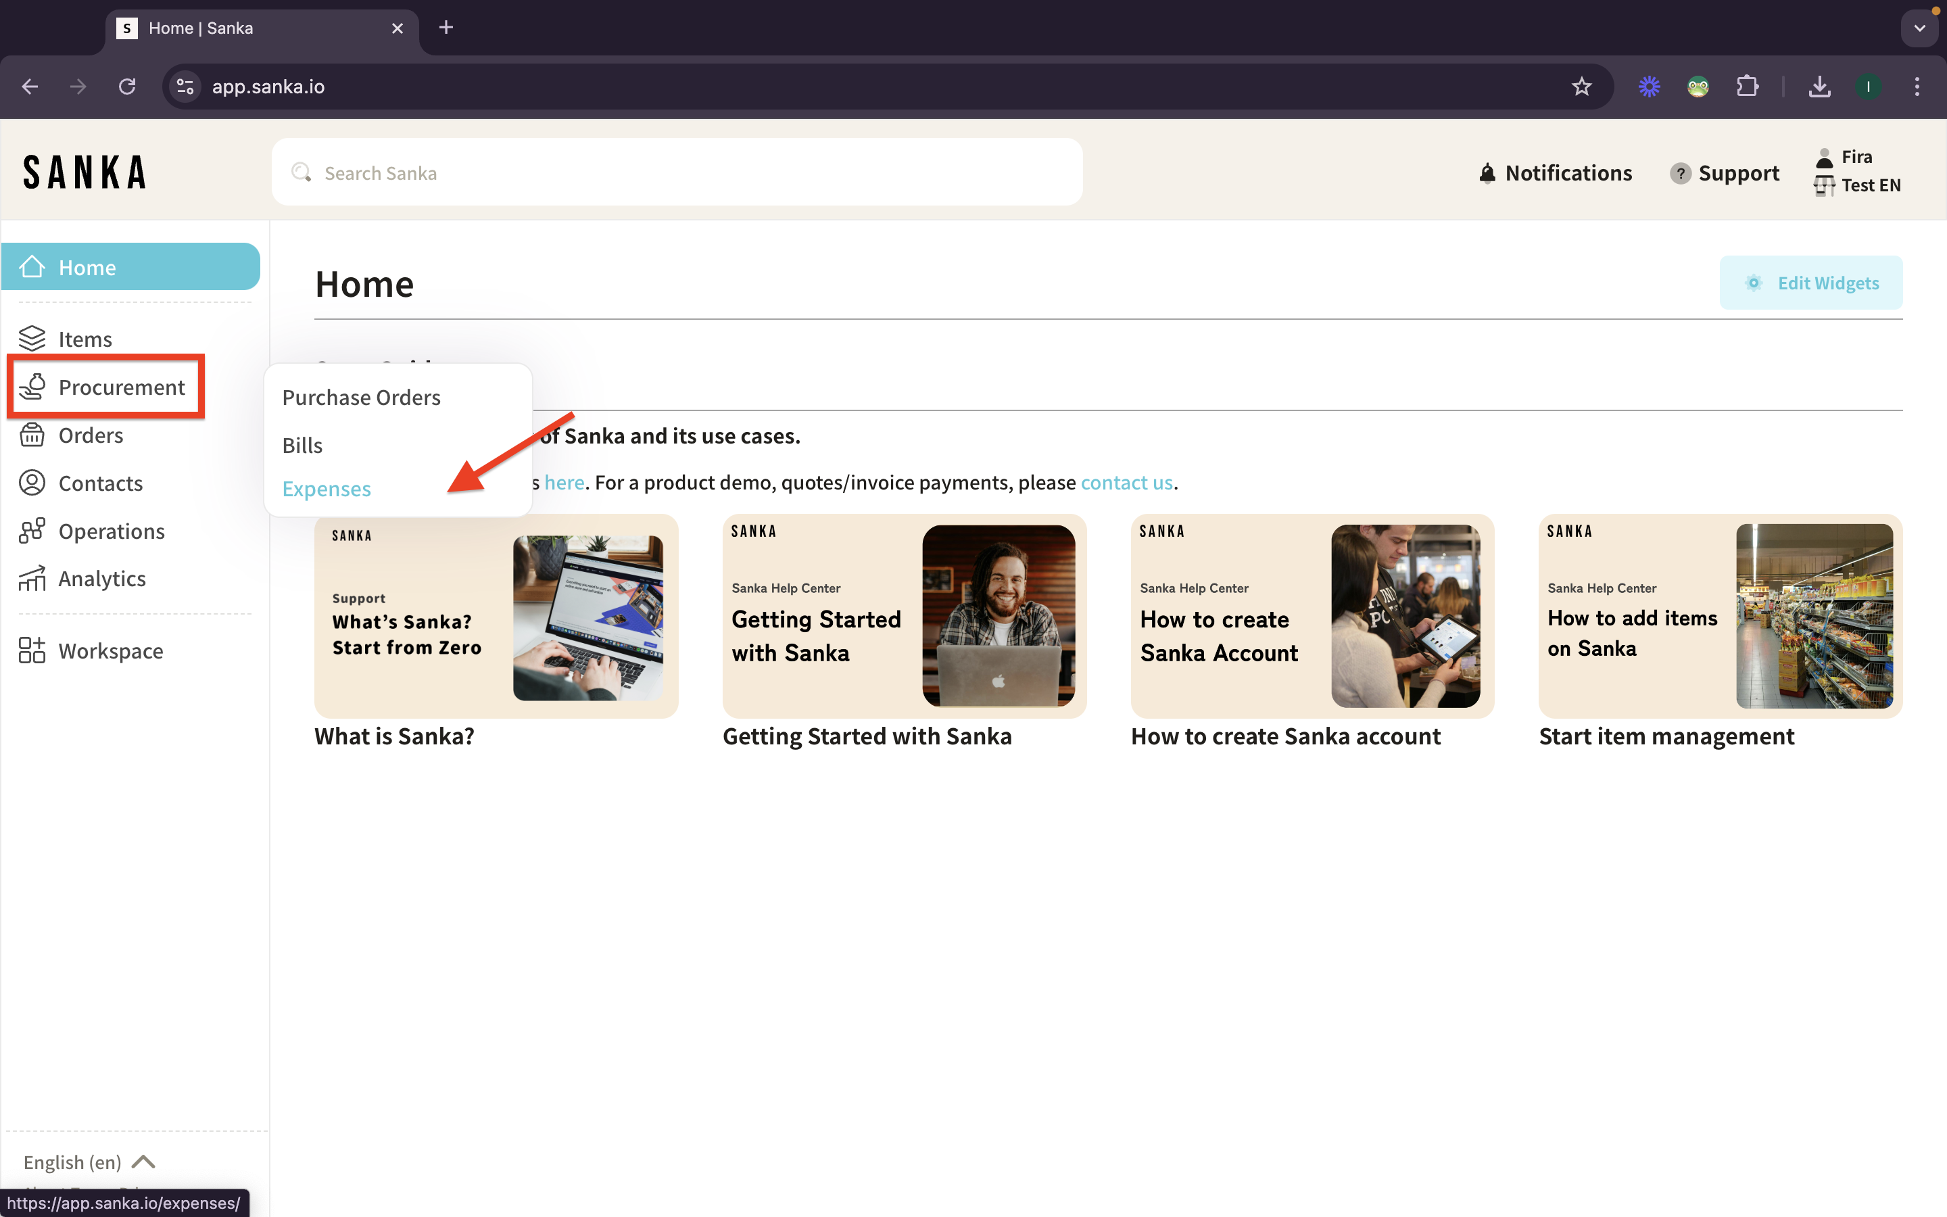The width and height of the screenshot is (1947, 1217).
Task: Click the Operations nodes icon
Action: 32,531
